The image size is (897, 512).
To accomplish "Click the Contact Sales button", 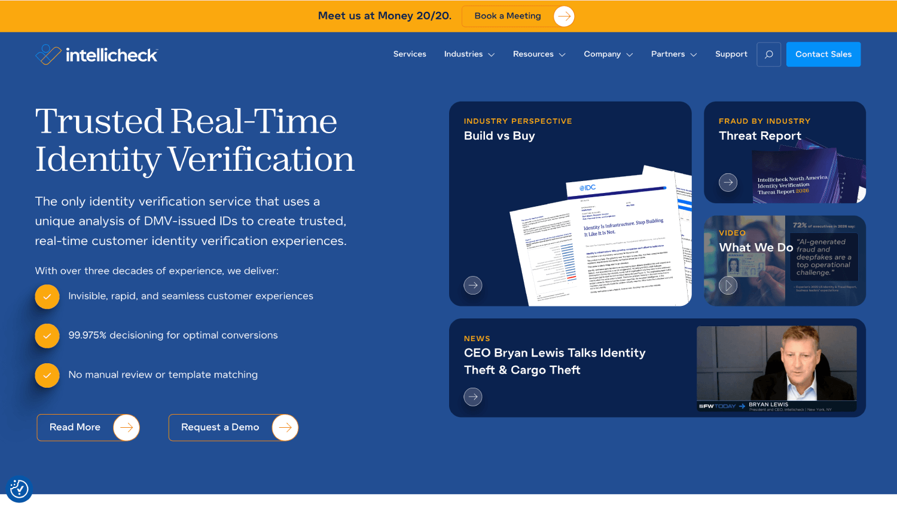I will click(823, 54).
